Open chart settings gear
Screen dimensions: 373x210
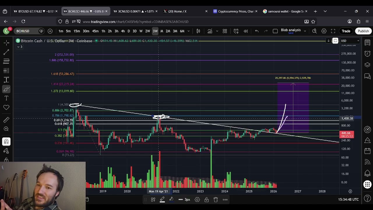coord(324,31)
